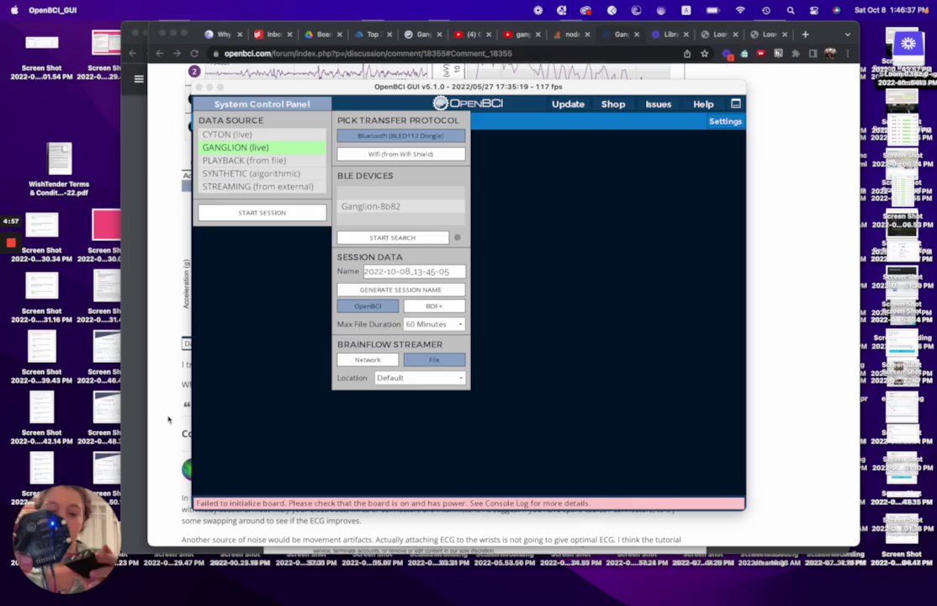Image resolution: width=937 pixels, height=606 pixels.
Task: Click Issues in the OpenBCI top bar
Action: point(658,104)
